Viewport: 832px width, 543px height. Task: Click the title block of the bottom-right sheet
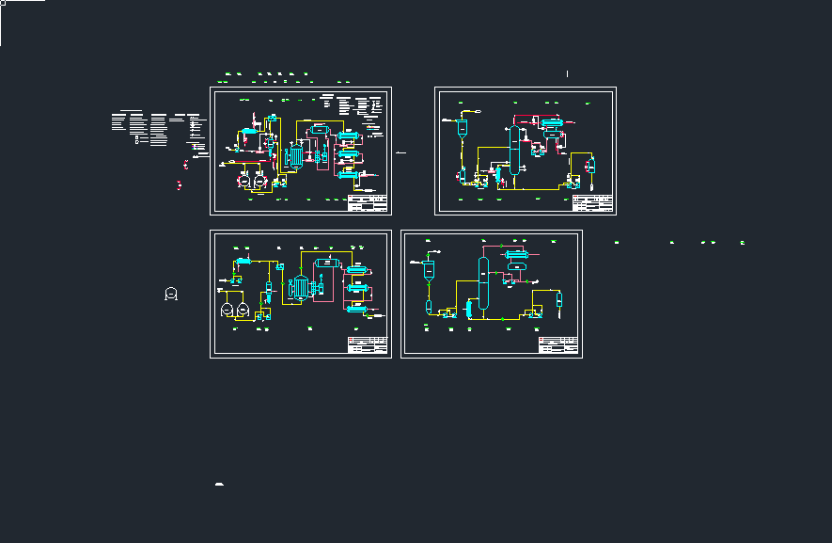pos(557,345)
